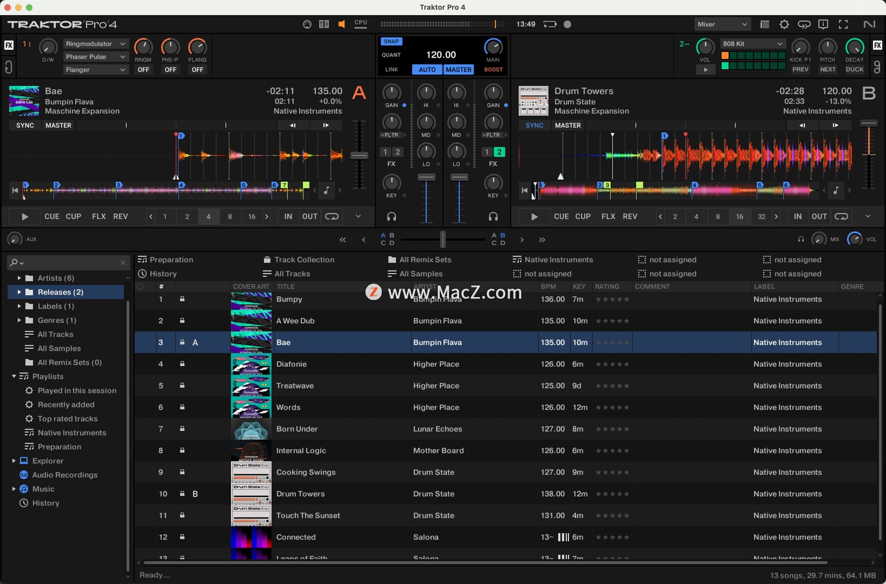Click FLX flux mode on deck A

click(99, 216)
